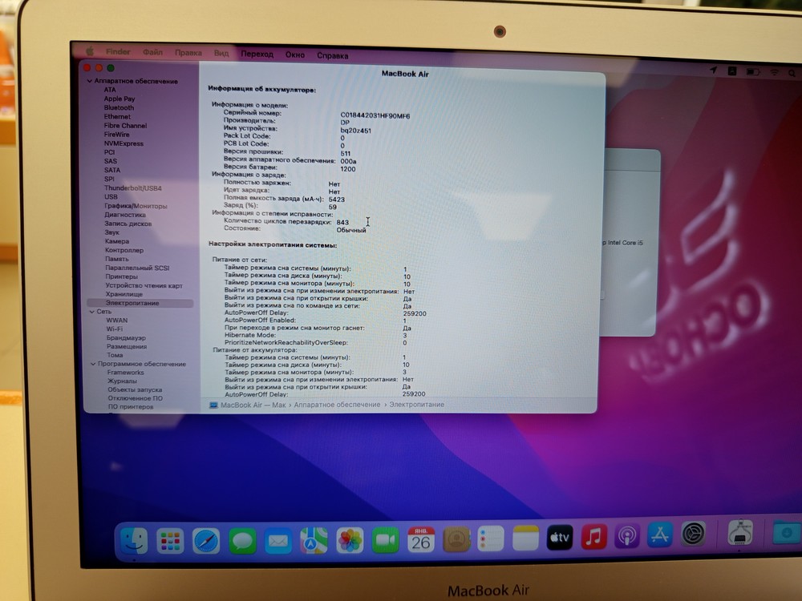The height and width of the screenshot is (601, 802).
Task: Open the Переход menu
Action: (257, 54)
